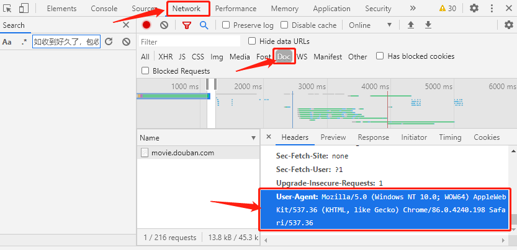The image size is (517, 250).
Task: Click headers pane scrollbar down arrow
Action: pyautogui.click(x=514, y=228)
